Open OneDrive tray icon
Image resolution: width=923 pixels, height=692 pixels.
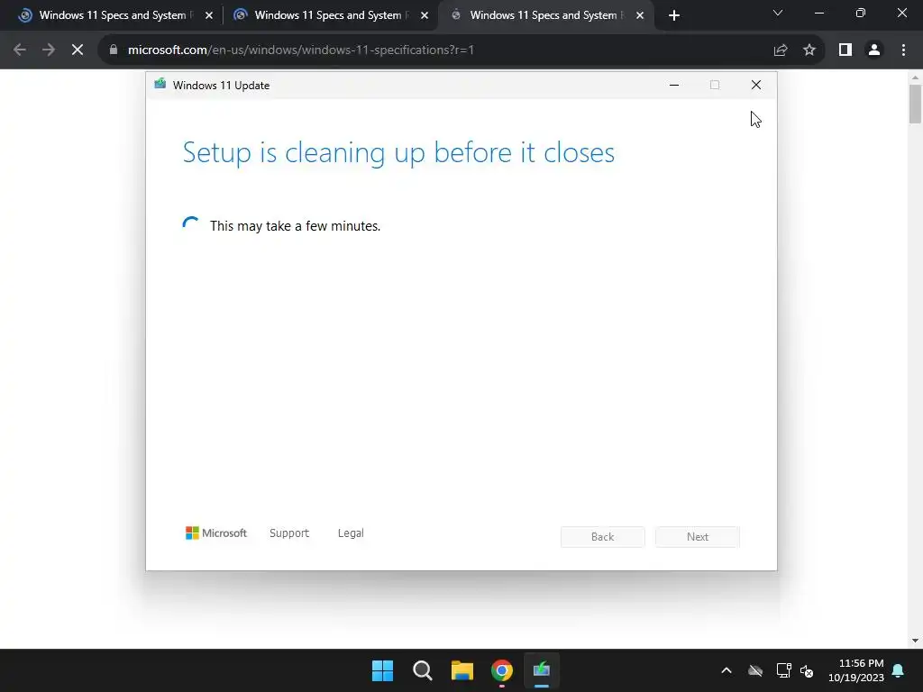tap(755, 670)
